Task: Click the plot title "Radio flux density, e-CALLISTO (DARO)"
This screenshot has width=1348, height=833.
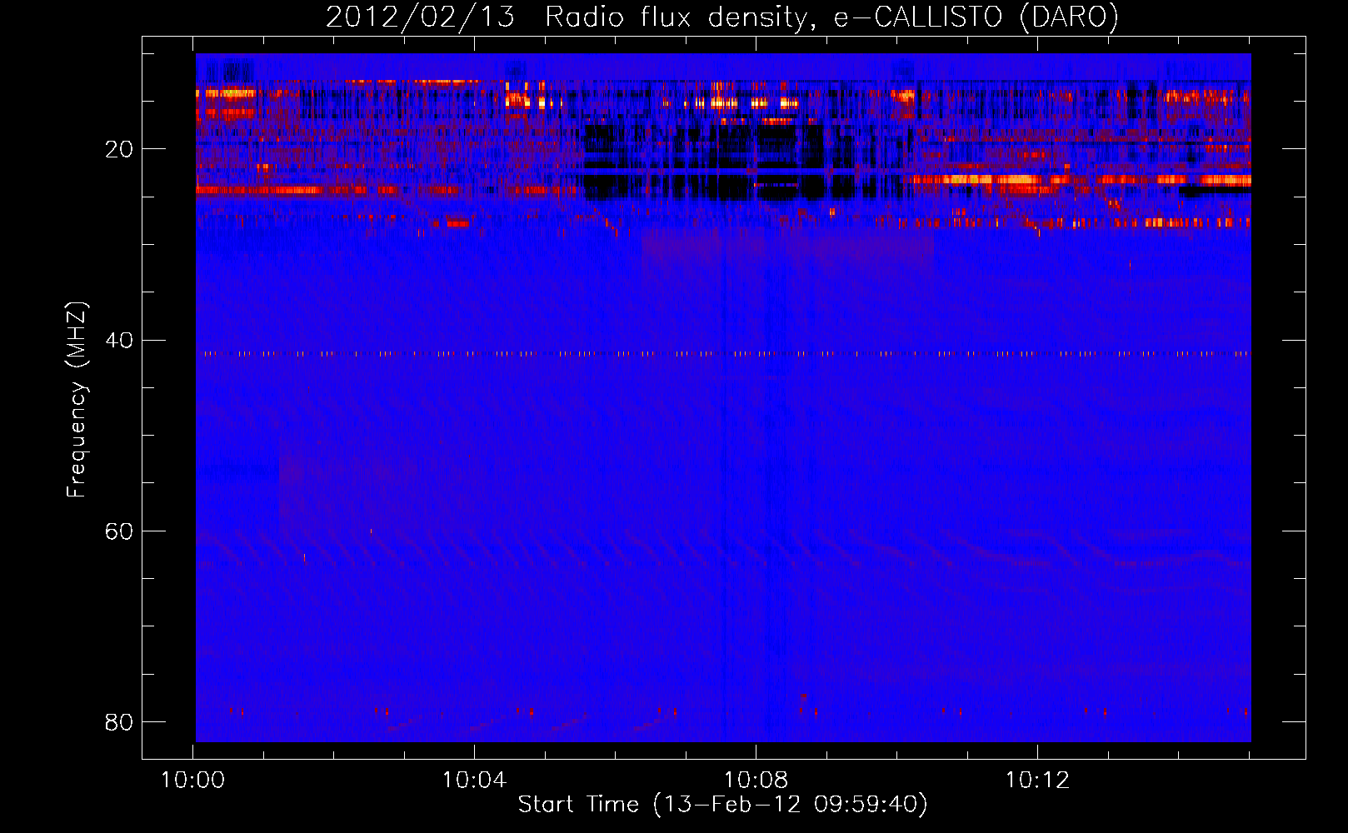Action: (x=831, y=17)
